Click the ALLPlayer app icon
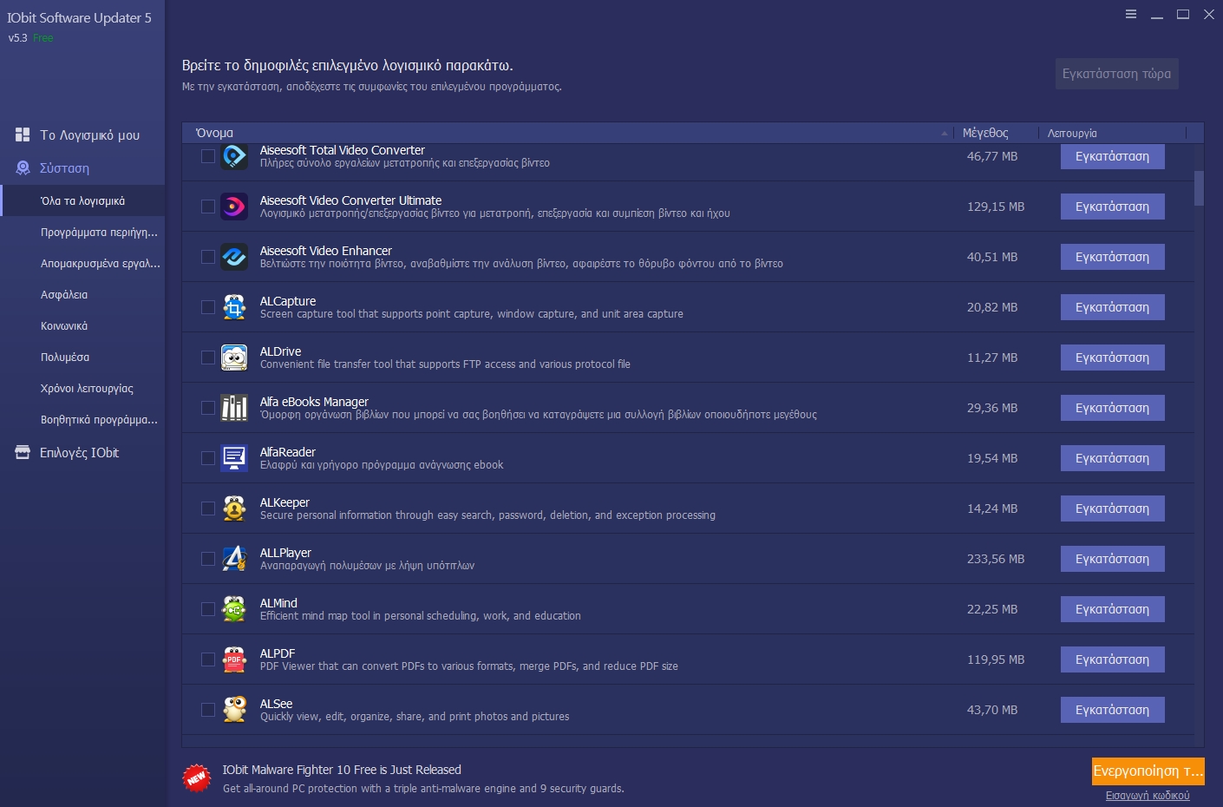Screen dimensions: 1223x807 click(234, 559)
